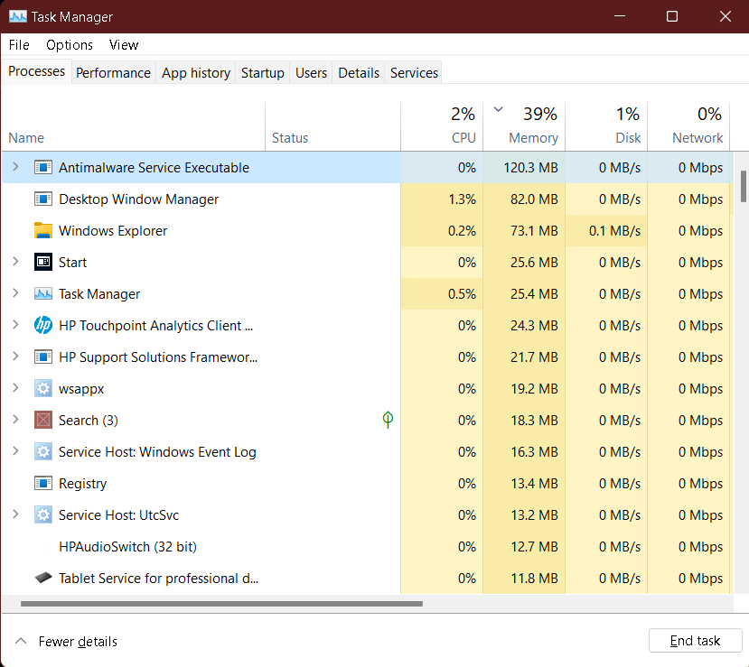Click the Tablet Service pen tablet icon
This screenshot has width=749, height=667.
(x=43, y=578)
